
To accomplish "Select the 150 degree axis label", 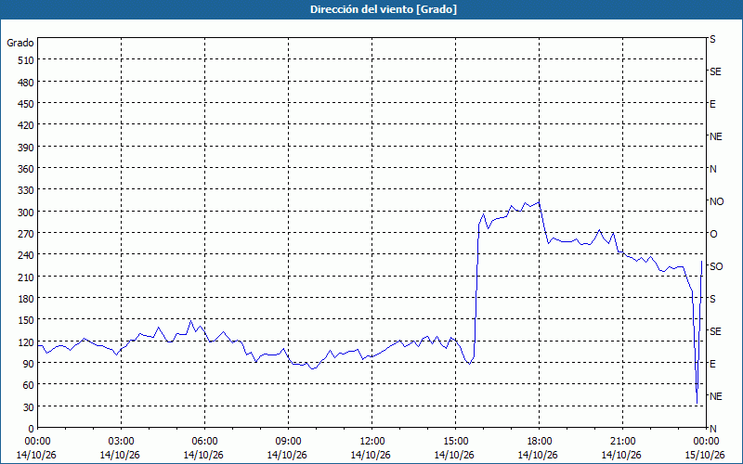I will tap(26, 320).
